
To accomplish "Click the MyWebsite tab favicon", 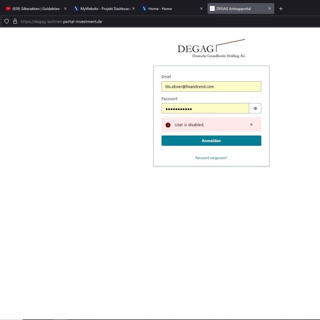I will click(76, 9).
